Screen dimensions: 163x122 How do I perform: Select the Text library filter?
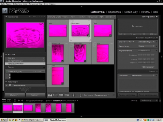[x=73, y=17]
